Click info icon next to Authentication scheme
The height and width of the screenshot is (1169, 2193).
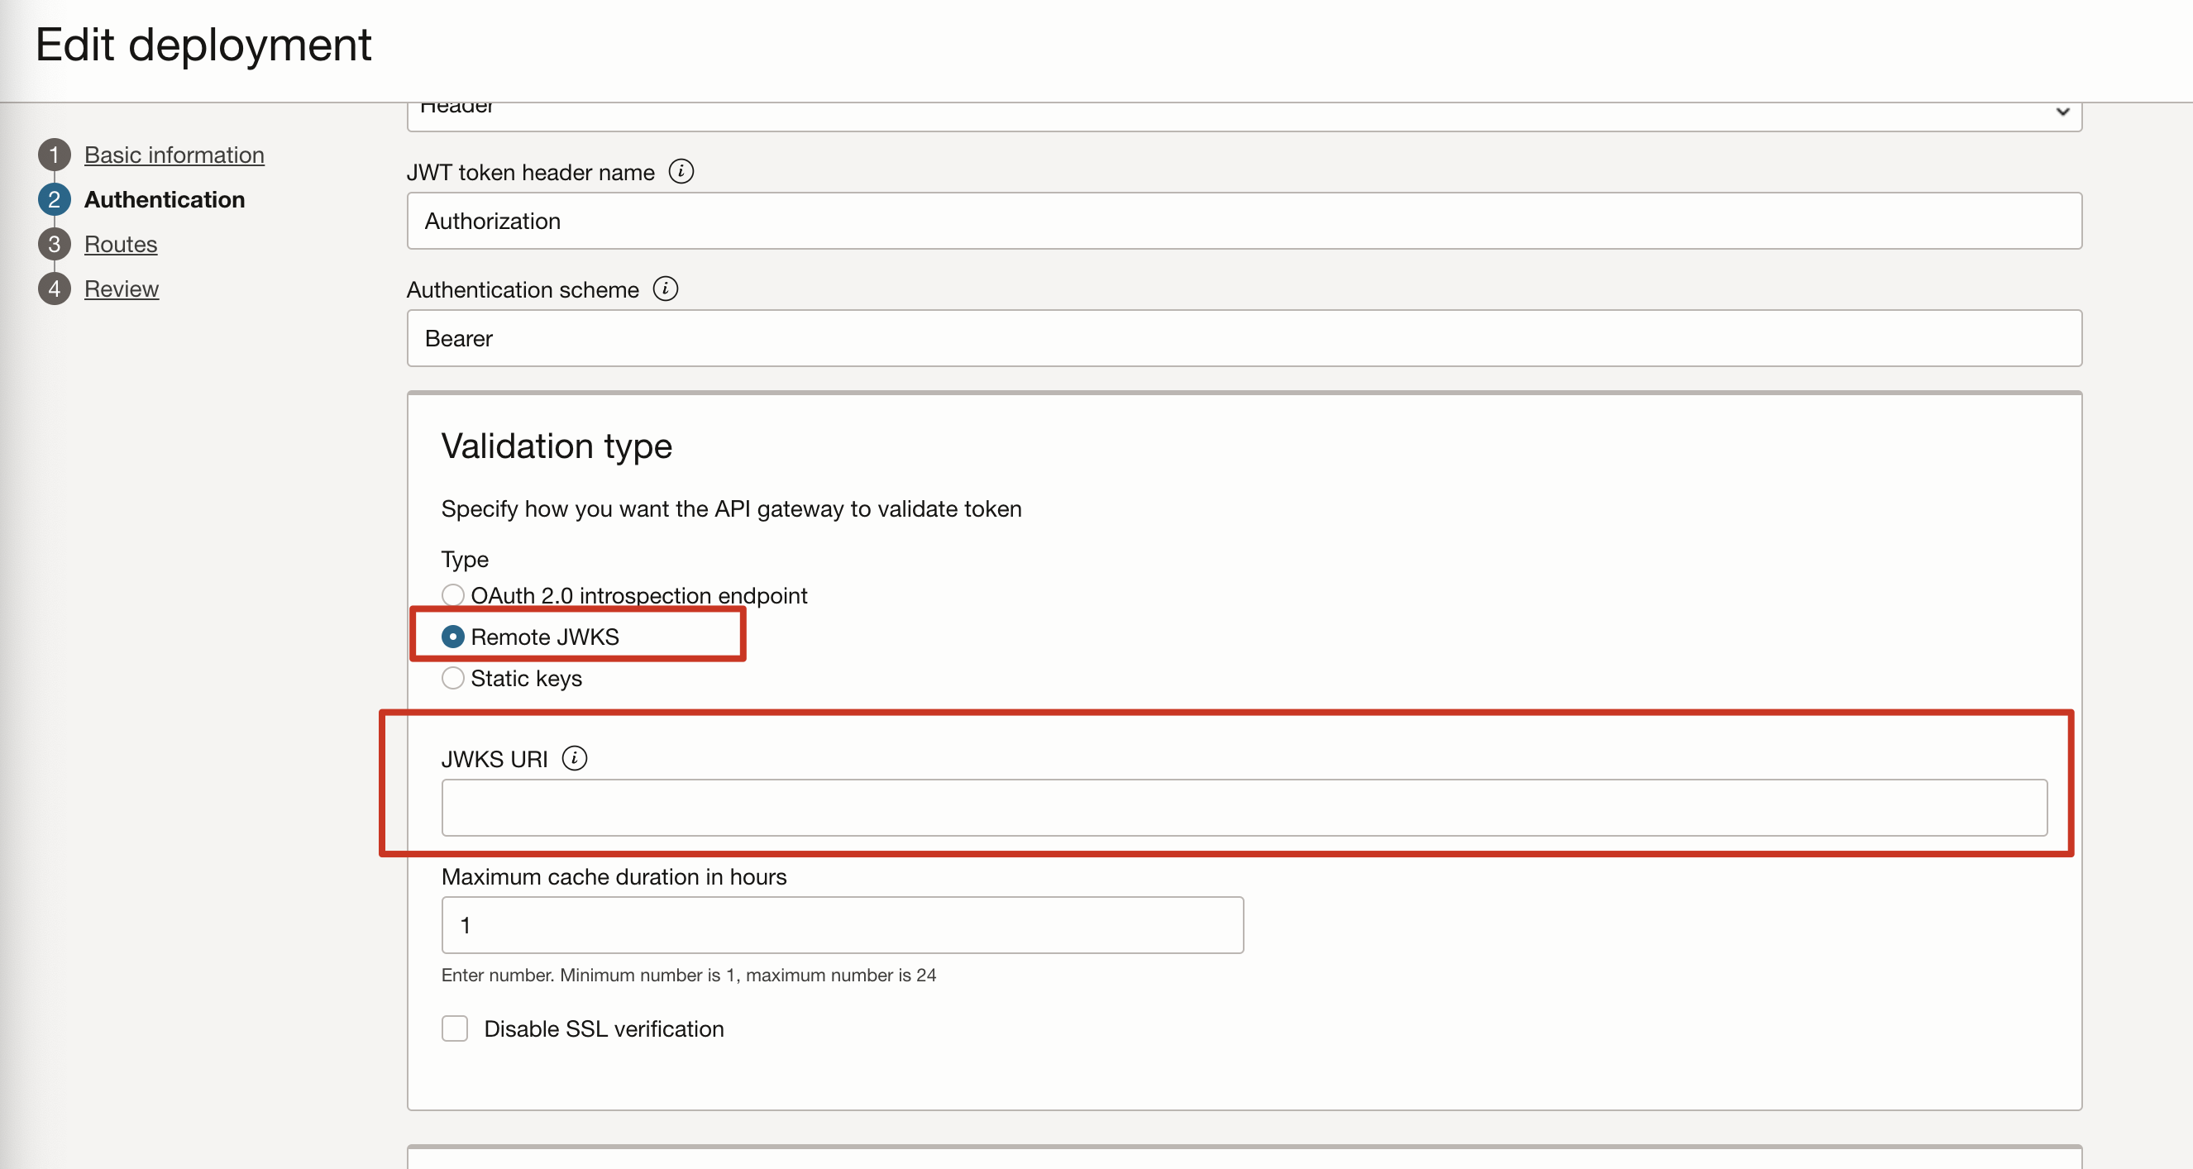(665, 289)
